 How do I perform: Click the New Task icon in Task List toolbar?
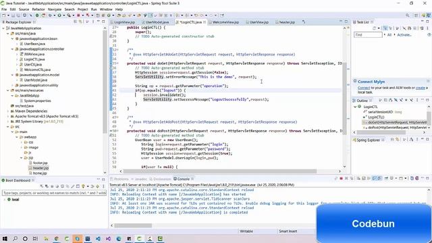pyautogui.click(x=375, y=28)
